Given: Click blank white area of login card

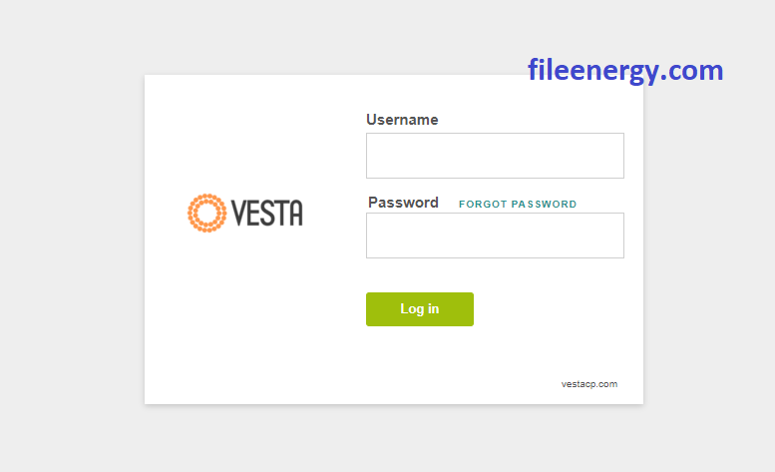Looking at the screenshot, I should pos(247,321).
